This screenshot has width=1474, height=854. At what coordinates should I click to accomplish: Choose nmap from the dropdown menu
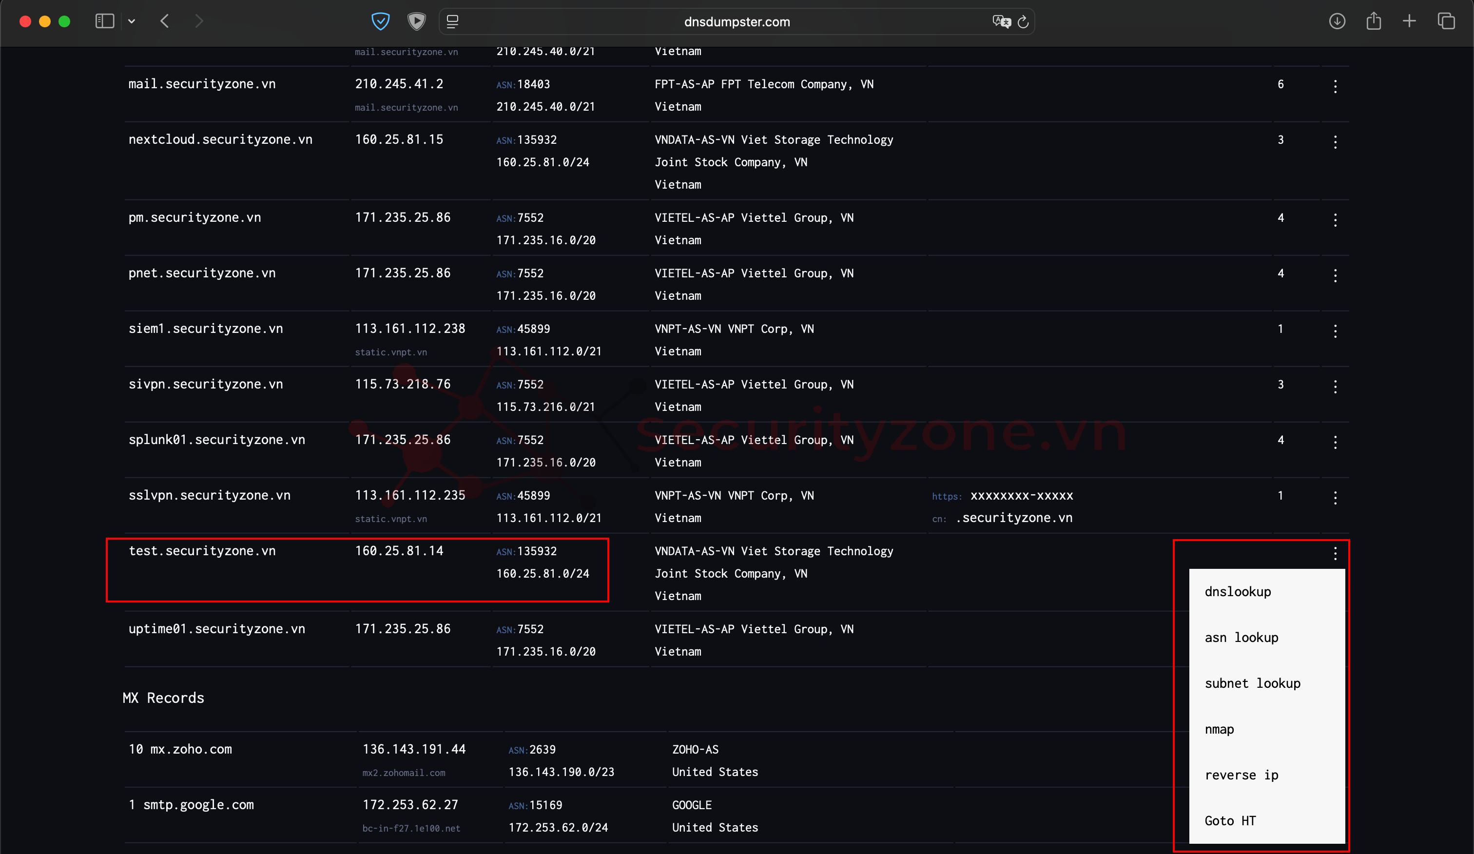pos(1267,729)
